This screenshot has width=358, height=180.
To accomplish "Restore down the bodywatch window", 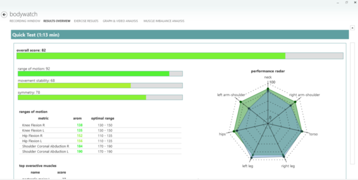I will tap(347, 2).
